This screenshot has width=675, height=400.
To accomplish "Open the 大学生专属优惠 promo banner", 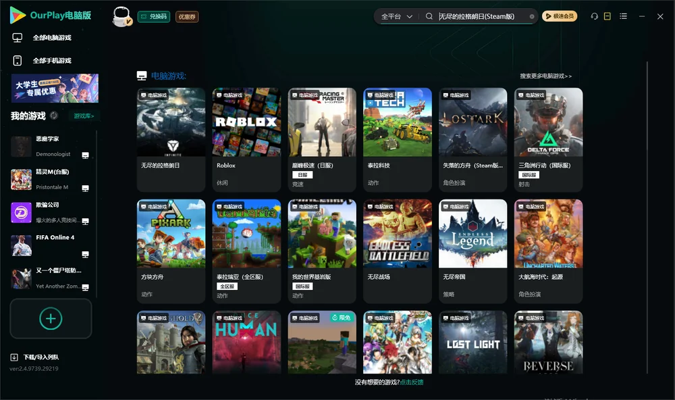I will (x=55, y=89).
